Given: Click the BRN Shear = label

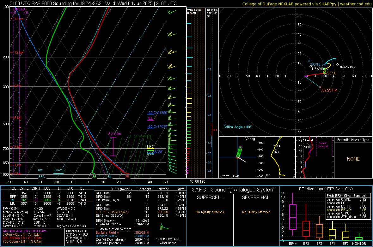Looking at the screenshot, I should point(105,221).
